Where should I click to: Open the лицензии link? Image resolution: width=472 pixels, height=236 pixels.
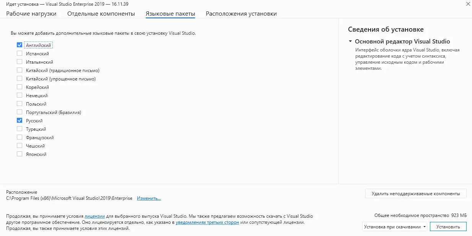94,216
